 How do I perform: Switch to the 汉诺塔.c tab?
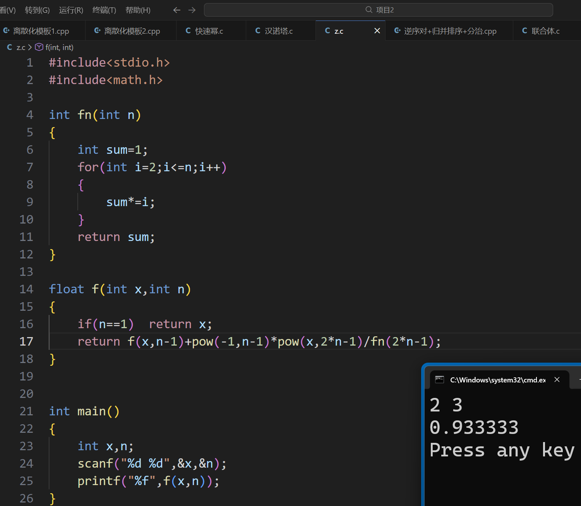(281, 31)
